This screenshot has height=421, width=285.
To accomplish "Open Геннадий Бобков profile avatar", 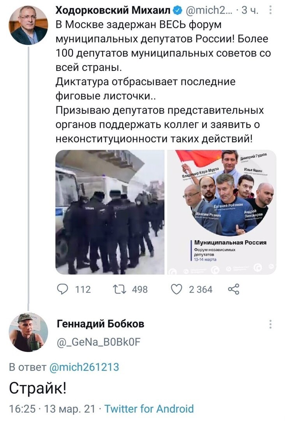I will pyautogui.click(x=28, y=332).
